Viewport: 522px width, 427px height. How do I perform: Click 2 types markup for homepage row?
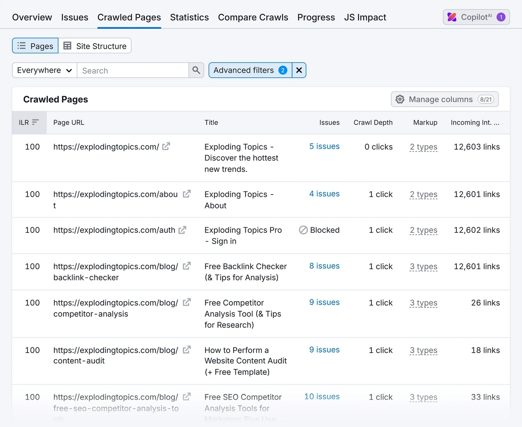[x=424, y=147]
